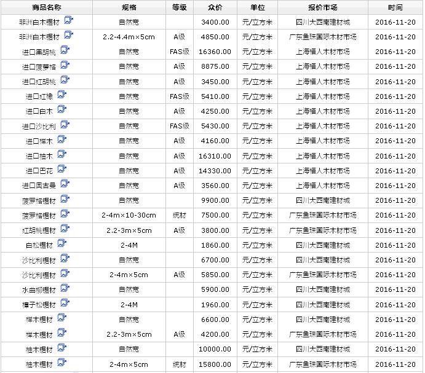Click the trend icon beside 樟子松锯材
Viewport: 425px width, 373px height.
click(65, 304)
